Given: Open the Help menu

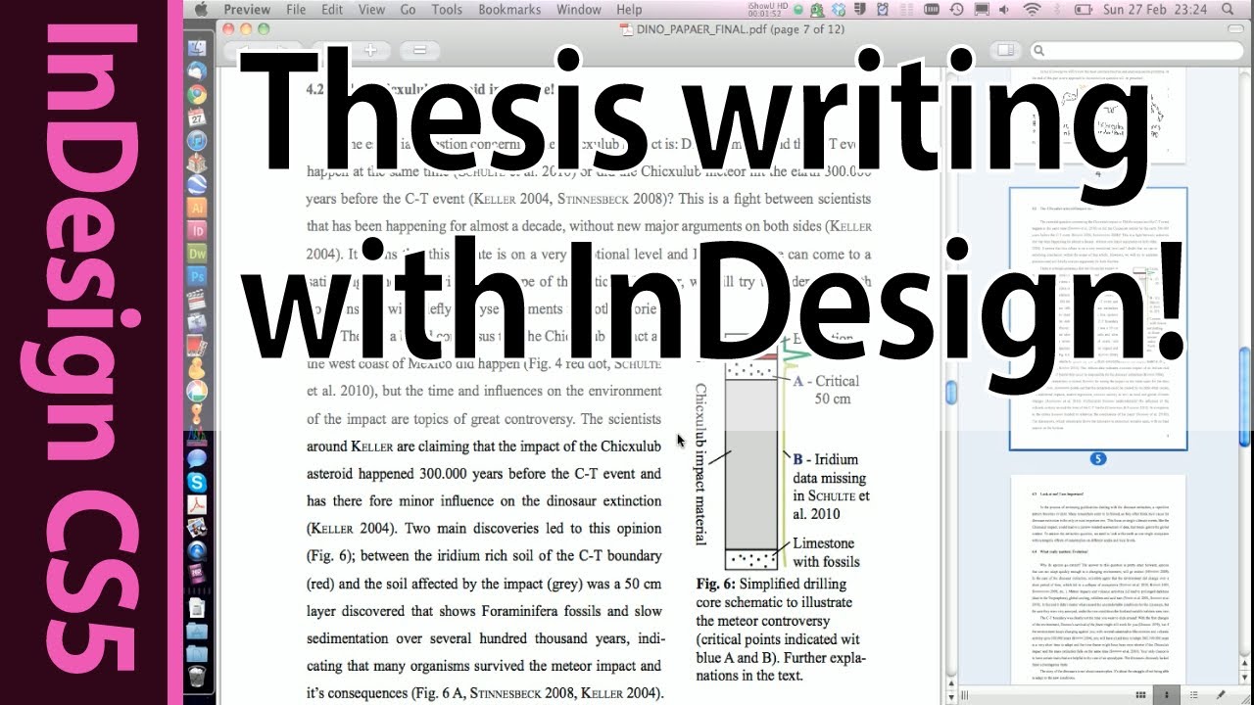Looking at the screenshot, I should click(629, 10).
